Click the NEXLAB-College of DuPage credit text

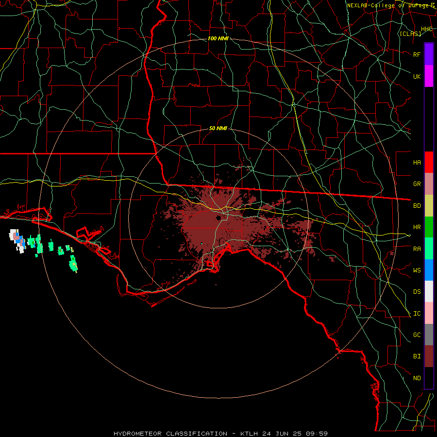[x=391, y=5]
